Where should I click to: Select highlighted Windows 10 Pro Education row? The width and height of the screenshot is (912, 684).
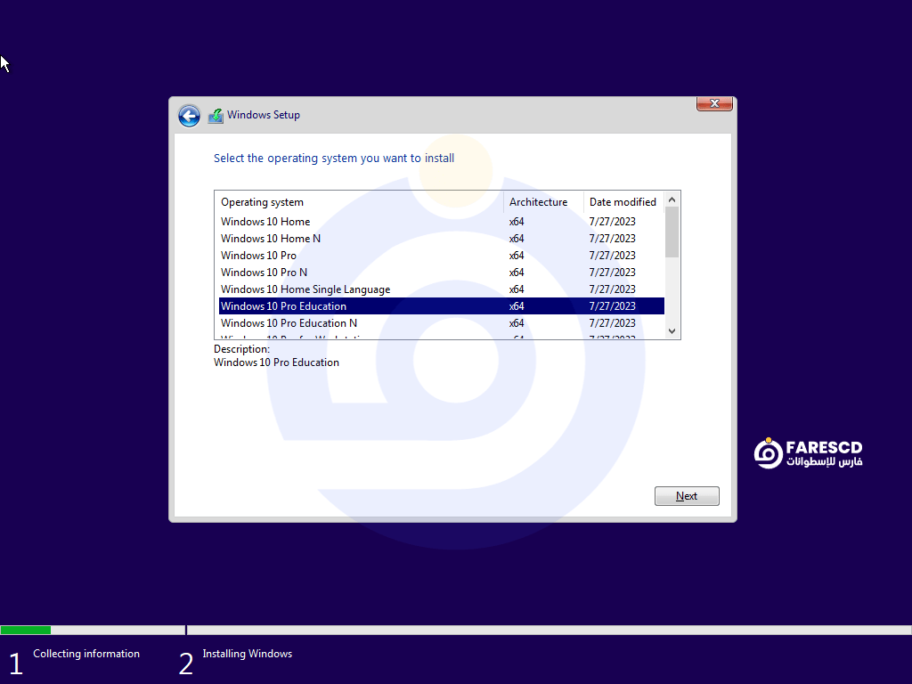pos(442,306)
